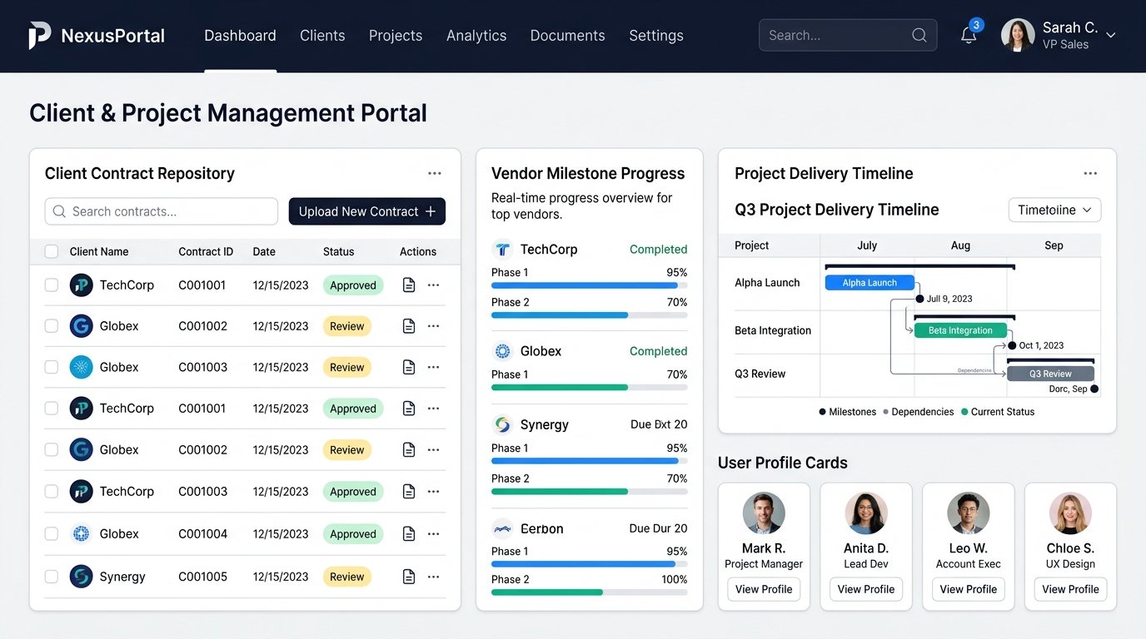
Task: Open more actions for Synergy contract C001005
Action: pyautogui.click(x=433, y=577)
